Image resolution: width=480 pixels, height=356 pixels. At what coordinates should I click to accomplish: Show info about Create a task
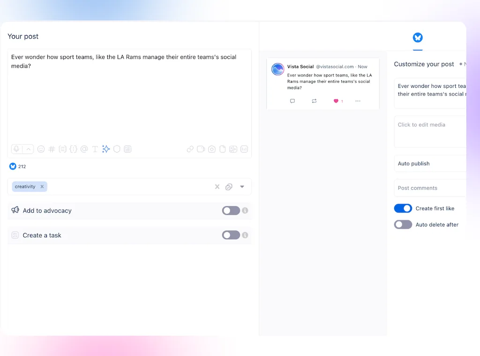245,235
